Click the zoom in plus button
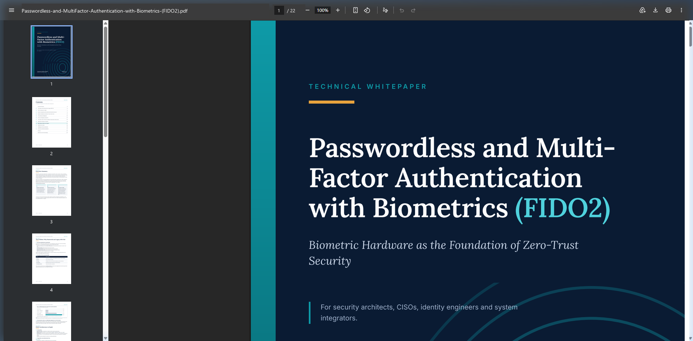 pyautogui.click(x=338, y=10)
